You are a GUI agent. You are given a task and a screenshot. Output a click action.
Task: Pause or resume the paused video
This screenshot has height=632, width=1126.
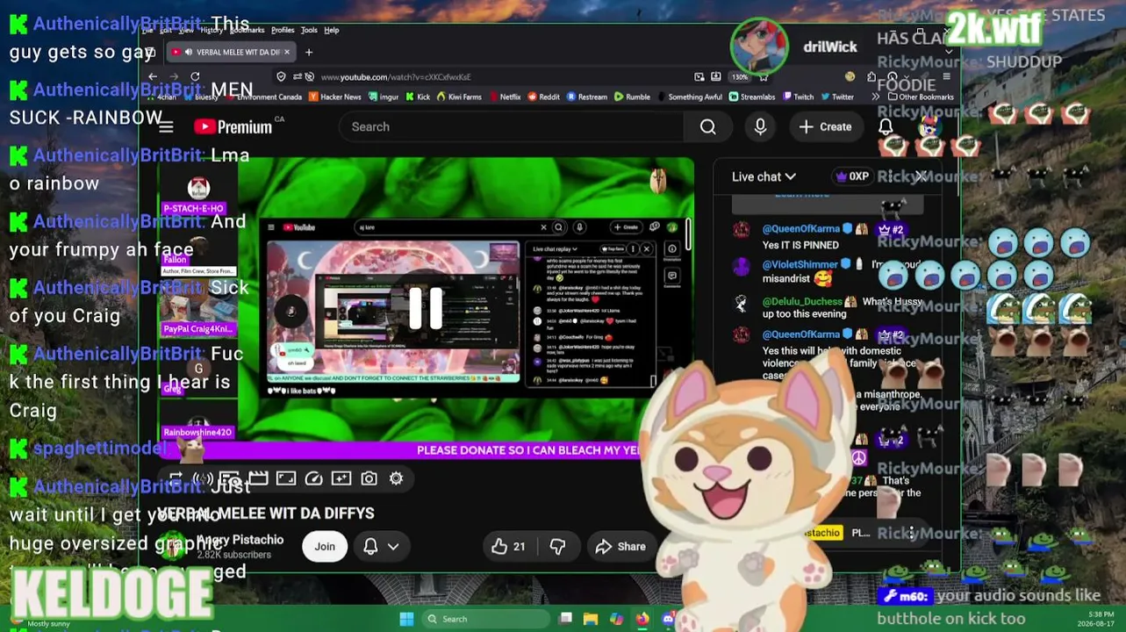pyautogui.click(x=426, y=307)
